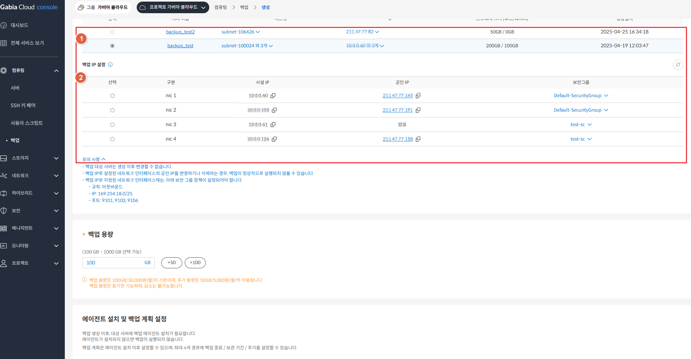The width and height of the screenshot is (691, 359).
Task: Select the 하이브리드 icon in sidebar
Action: 4,193
